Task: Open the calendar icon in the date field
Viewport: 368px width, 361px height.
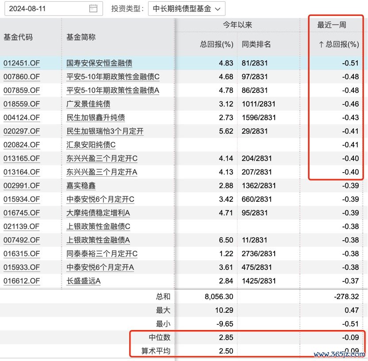Action: click(x=93, y=8)
